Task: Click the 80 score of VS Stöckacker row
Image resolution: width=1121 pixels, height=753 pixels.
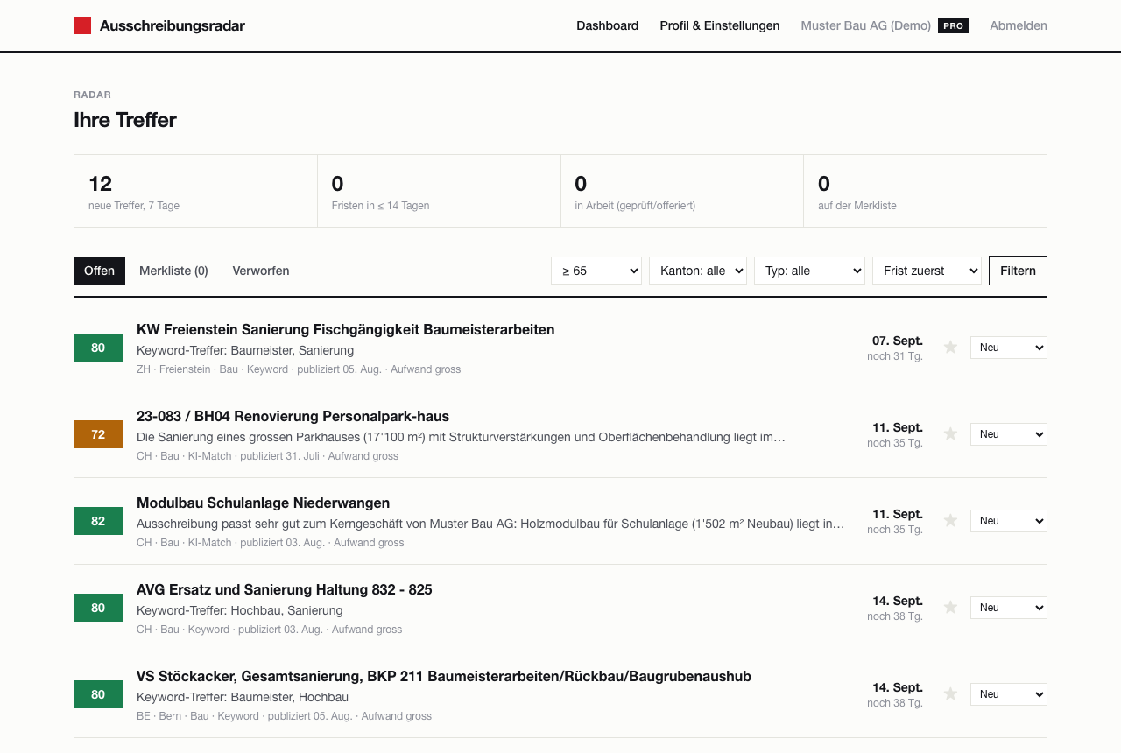Action: [98, 694]
